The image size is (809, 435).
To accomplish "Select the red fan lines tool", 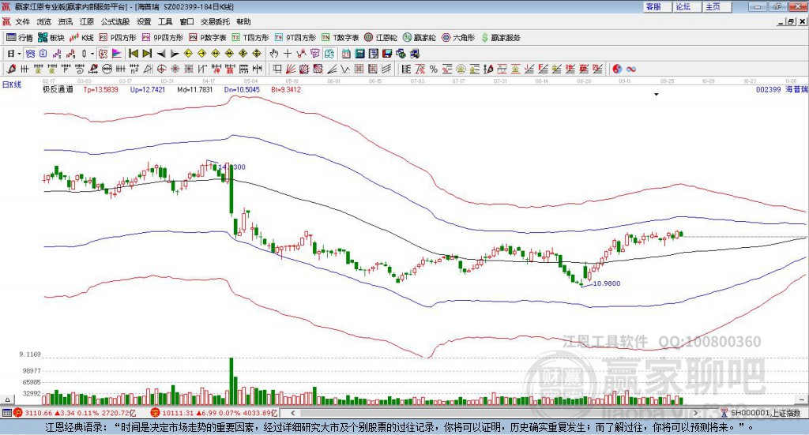I will coord(290,69).
